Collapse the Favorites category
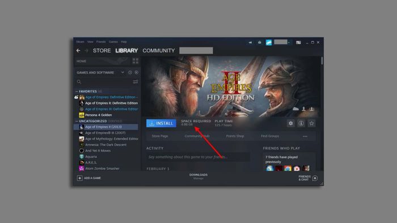The width and height of the screenshot is (397, 223). 77,91
